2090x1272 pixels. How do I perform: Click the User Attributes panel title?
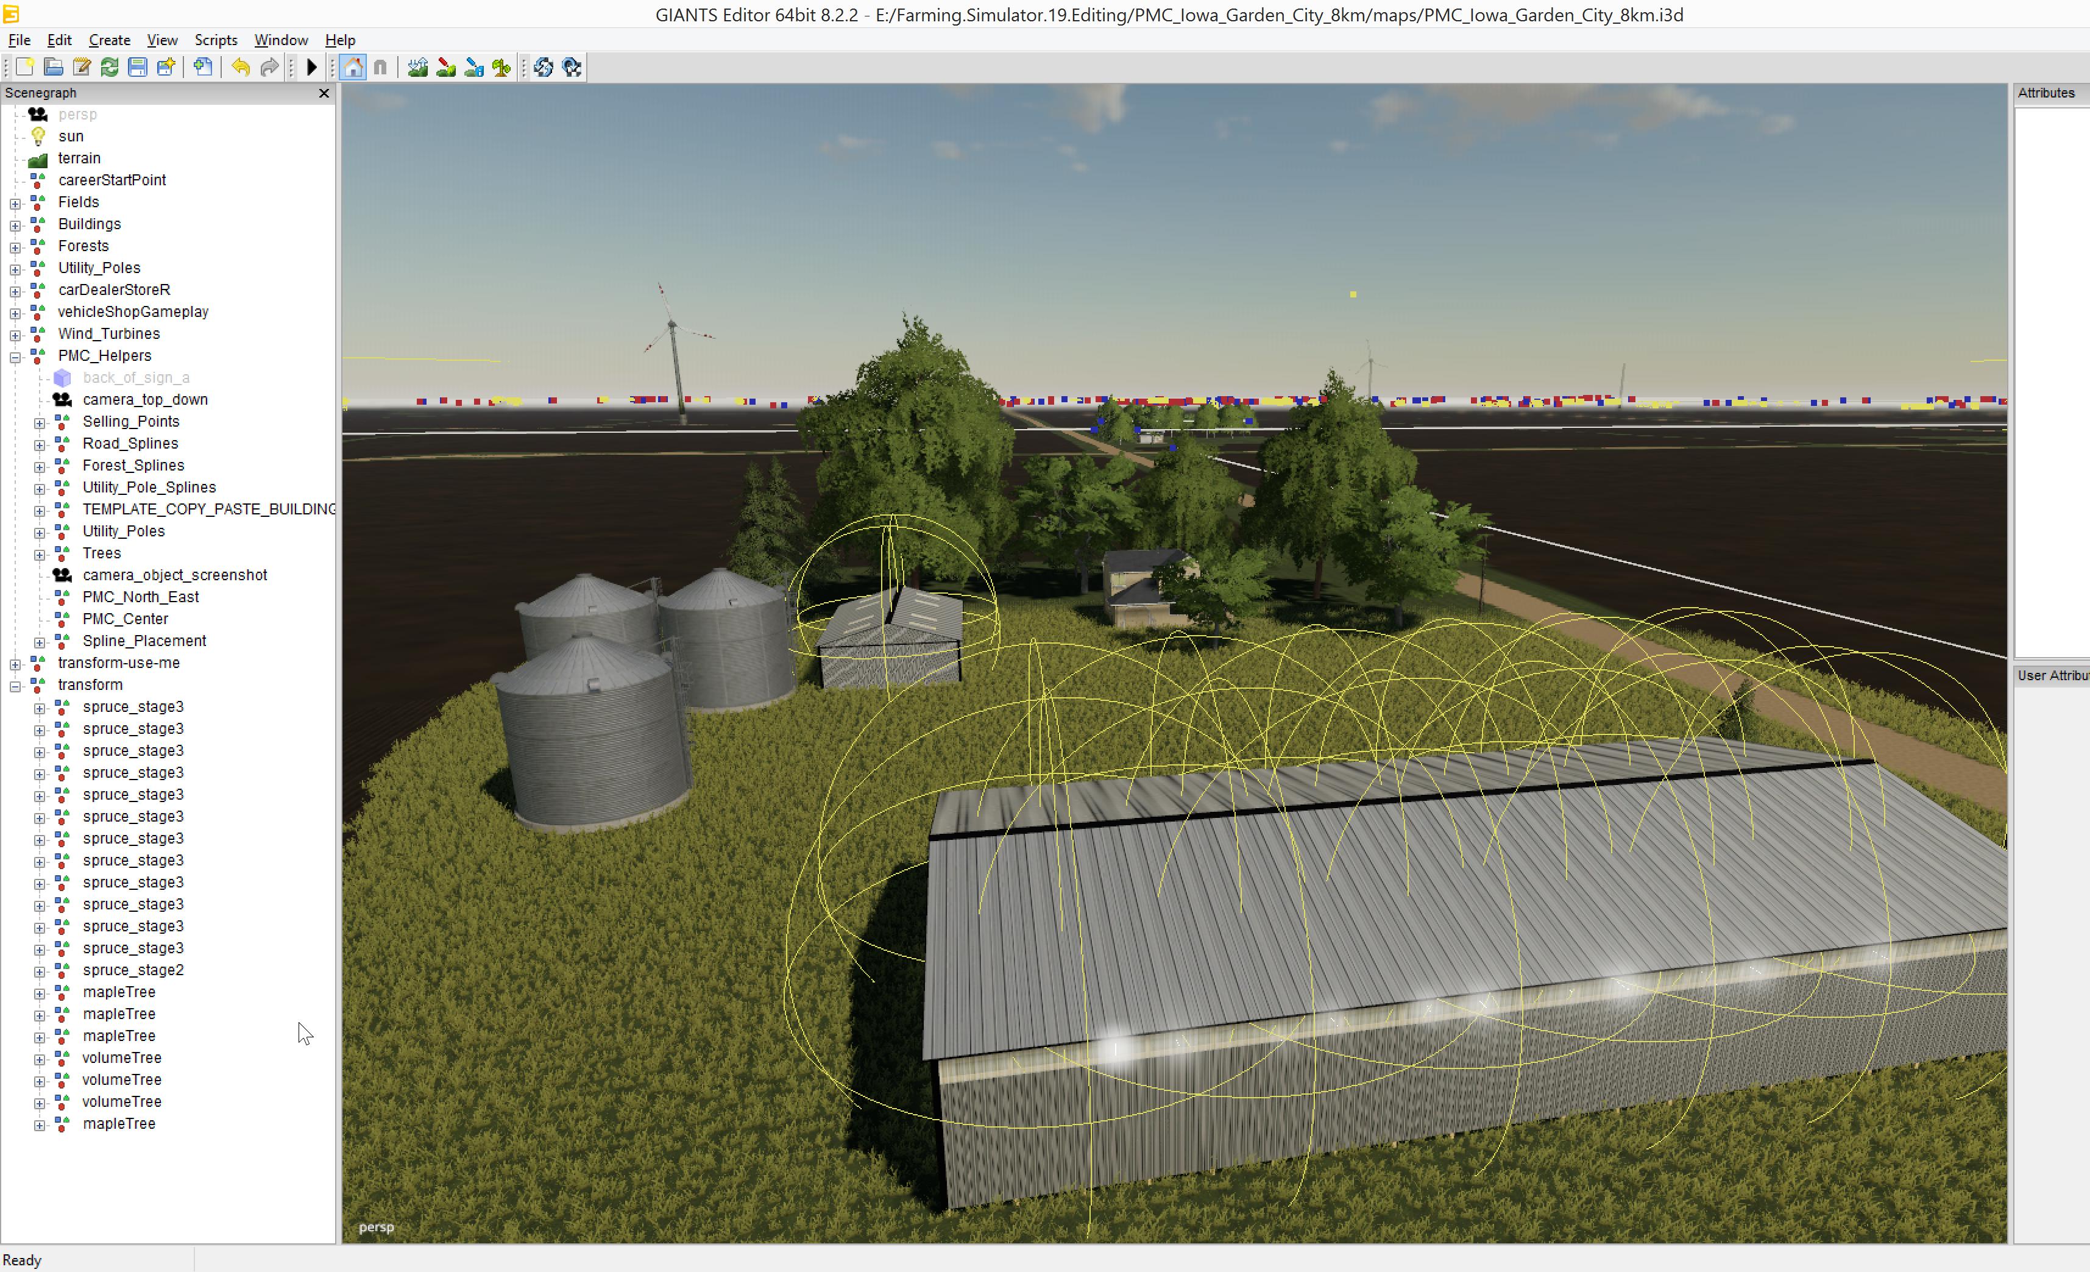point(2053,675)
